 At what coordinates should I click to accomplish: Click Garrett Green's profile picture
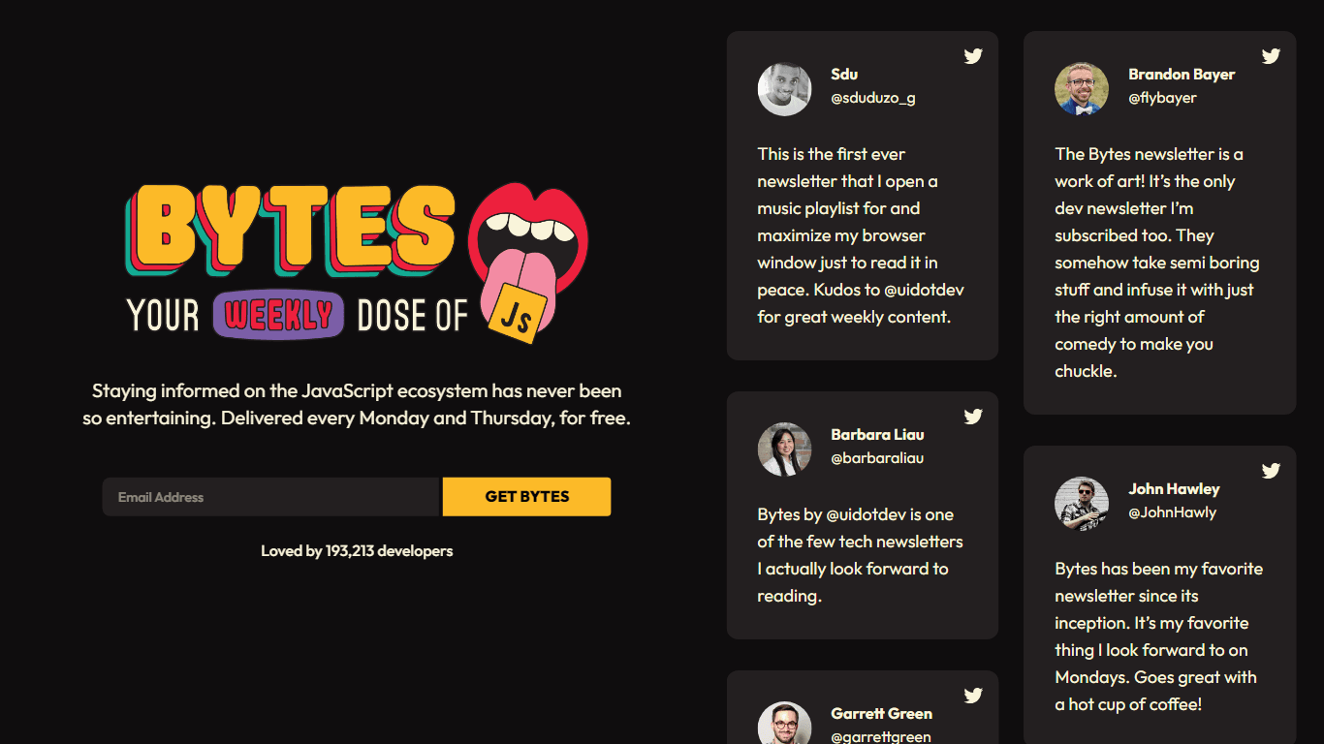click(x=784, y=723)
